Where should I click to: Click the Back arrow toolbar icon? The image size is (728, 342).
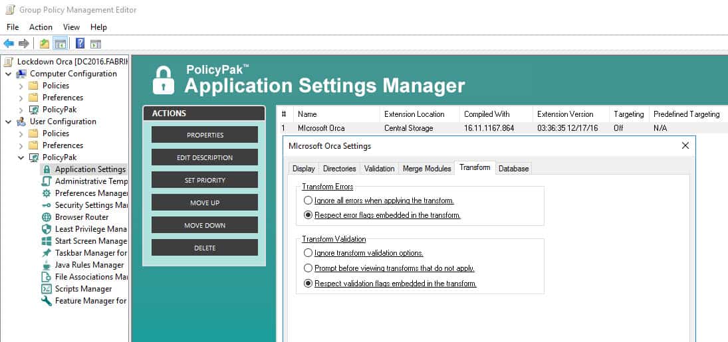[x=9, y=44]
